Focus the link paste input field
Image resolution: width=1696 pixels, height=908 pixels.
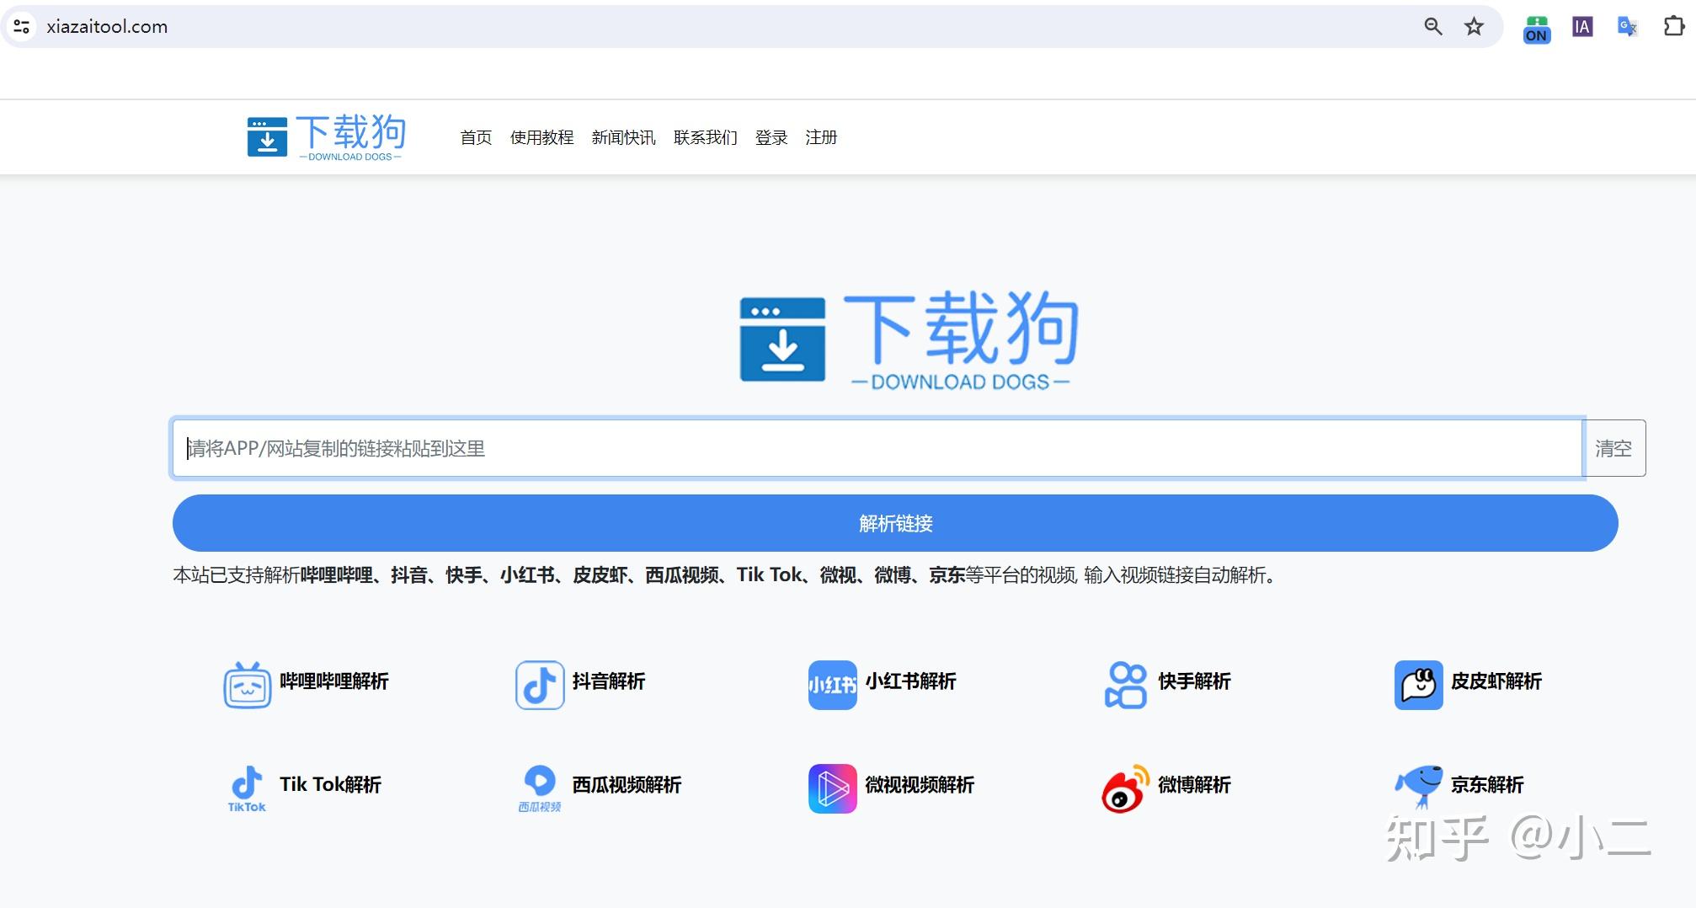pyautogui.click(x=877, y=448)
